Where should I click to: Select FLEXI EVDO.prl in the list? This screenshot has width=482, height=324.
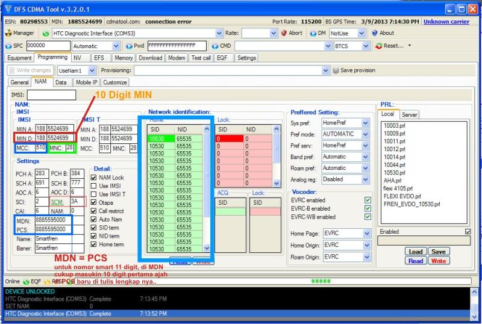click(x=402, y=196)
